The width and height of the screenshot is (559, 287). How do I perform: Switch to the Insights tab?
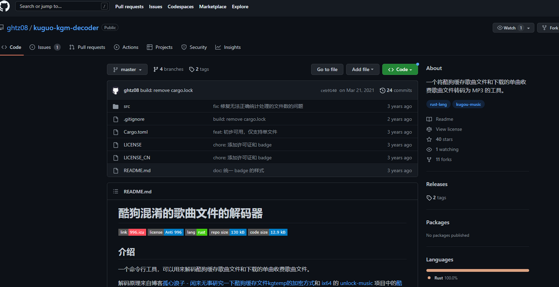pos(228,47)
